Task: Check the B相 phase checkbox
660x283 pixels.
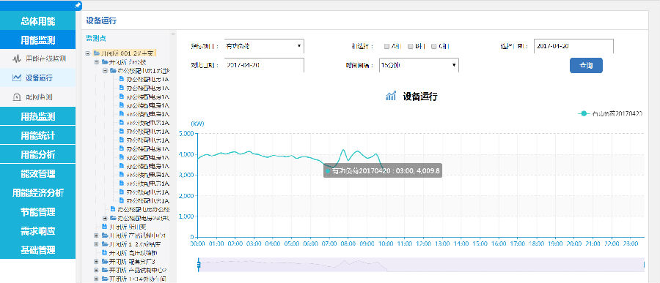Action: [x=410, y=46]
